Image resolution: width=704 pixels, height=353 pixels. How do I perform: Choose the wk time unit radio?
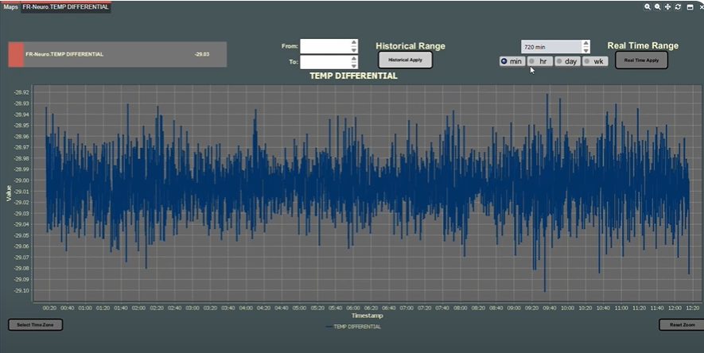[588, 61]
